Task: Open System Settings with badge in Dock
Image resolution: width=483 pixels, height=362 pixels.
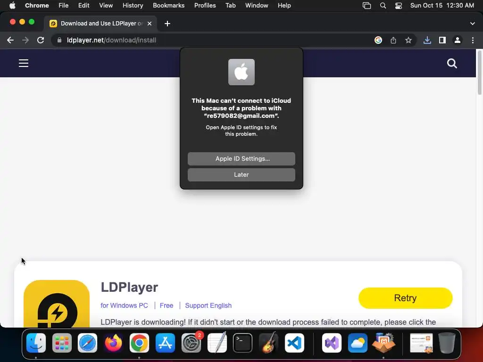Action: pos(192,343)
